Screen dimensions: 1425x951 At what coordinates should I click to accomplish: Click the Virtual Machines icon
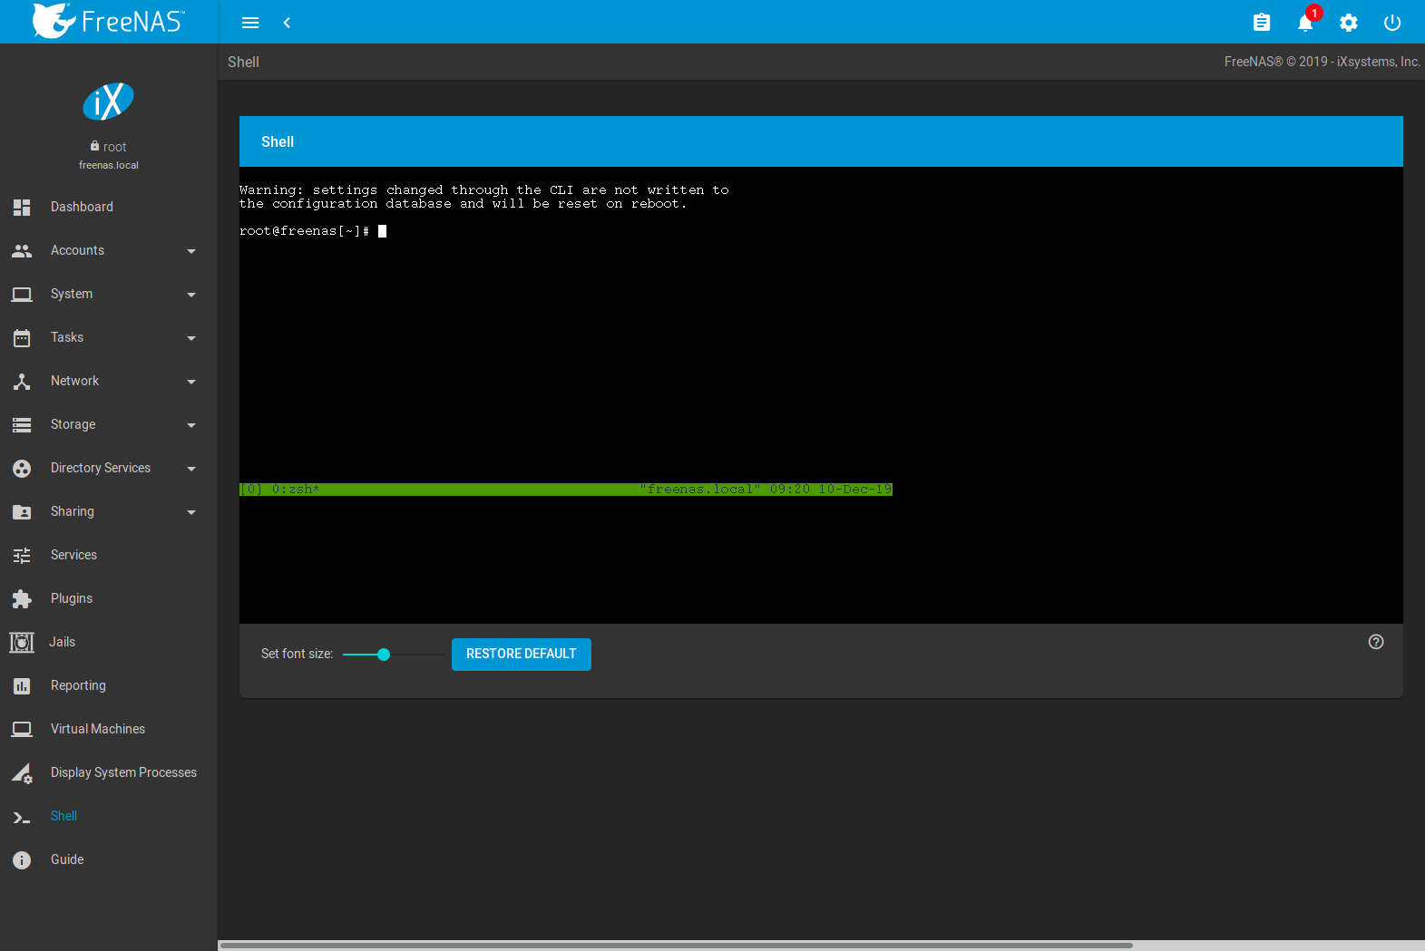click(x=22, y=729)
